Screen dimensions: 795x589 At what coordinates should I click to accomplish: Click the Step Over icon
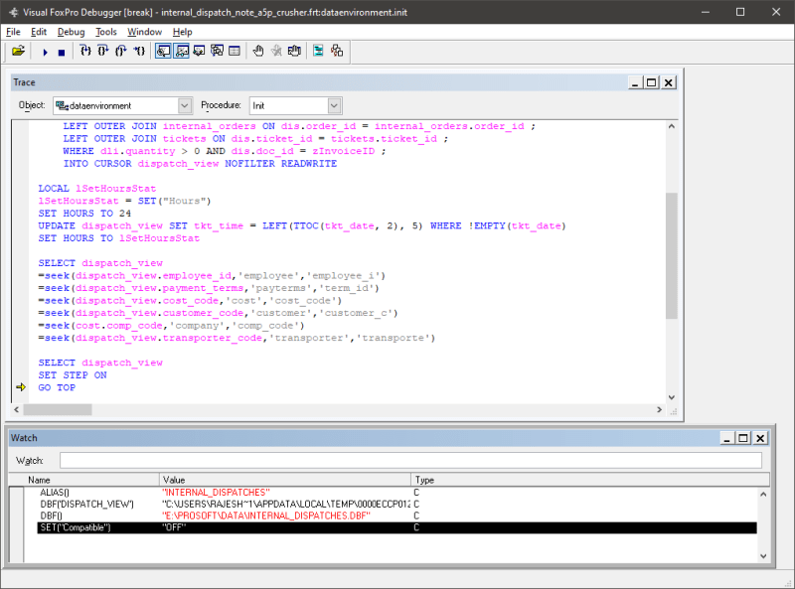(103, 51)
